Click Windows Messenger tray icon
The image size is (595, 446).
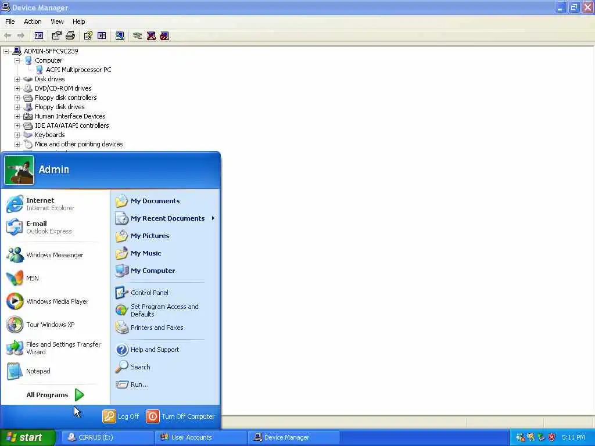coord(520,437)
